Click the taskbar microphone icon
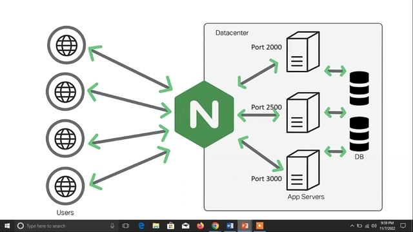This screenshot has height=232, width=413. [112, 226]
